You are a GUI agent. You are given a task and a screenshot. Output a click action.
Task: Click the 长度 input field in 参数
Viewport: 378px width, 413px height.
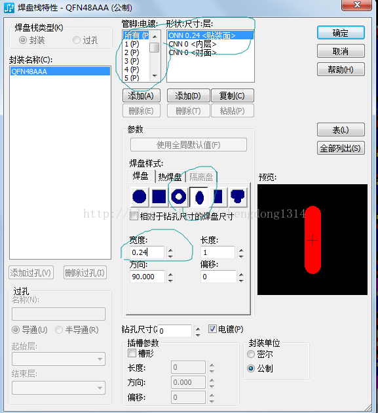click(218, 252)
